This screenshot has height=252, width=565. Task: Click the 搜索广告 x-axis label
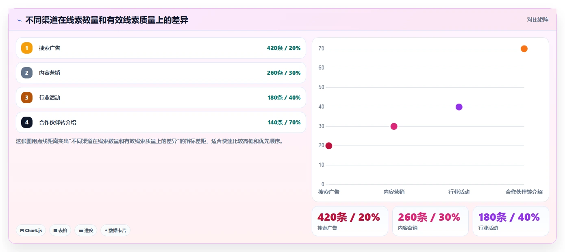point(329,192)
